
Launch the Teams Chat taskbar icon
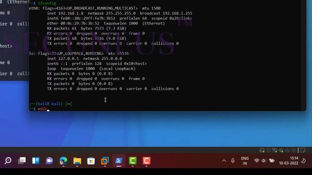pyautogui.click(x=49, y=160)
